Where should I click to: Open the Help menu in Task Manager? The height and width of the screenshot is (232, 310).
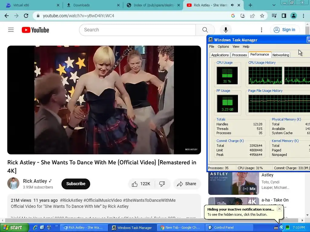tap(246, 47)
